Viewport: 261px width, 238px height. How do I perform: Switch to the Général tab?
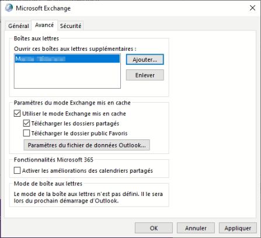coord(19,26)
